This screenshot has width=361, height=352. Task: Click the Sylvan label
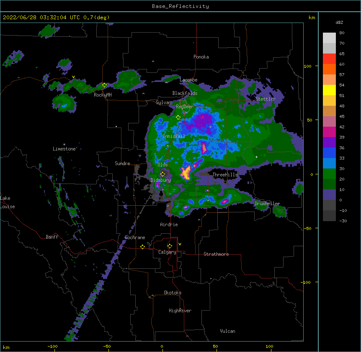coord(163,102)
